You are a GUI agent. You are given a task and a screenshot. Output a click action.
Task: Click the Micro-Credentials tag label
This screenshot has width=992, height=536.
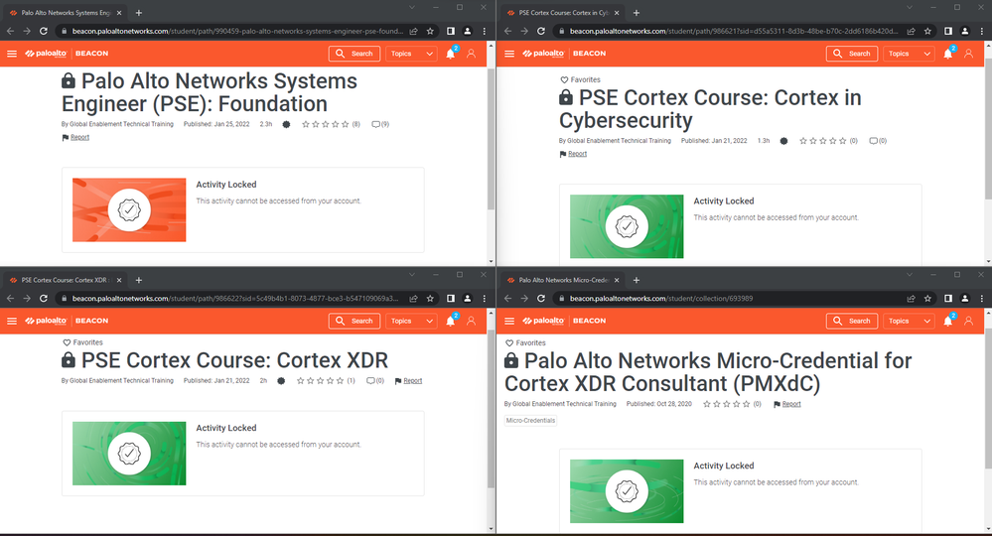click(531, 421)
